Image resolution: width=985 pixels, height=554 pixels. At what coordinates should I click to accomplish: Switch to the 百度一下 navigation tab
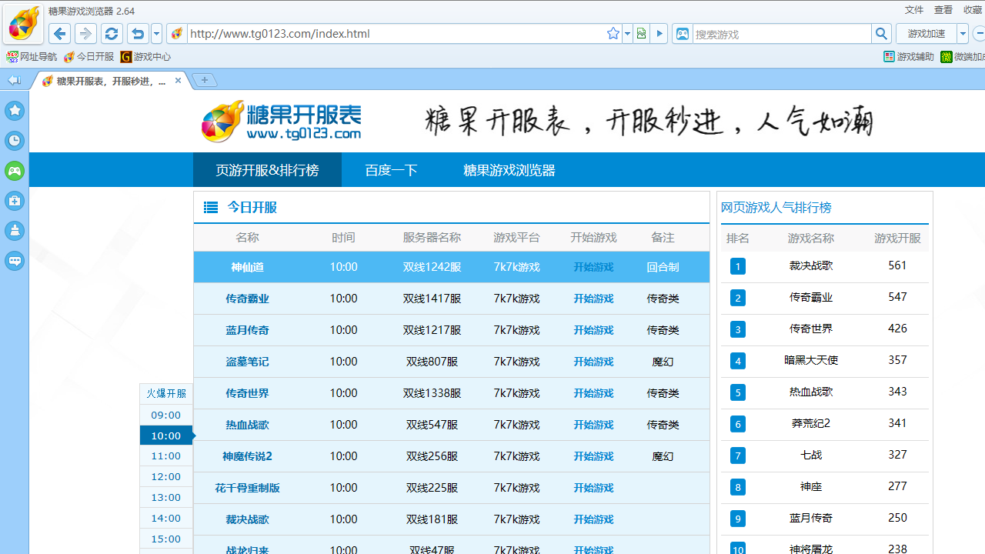[391, 170]
